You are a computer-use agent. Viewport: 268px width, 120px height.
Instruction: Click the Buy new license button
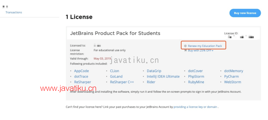[x=245, y=13]
